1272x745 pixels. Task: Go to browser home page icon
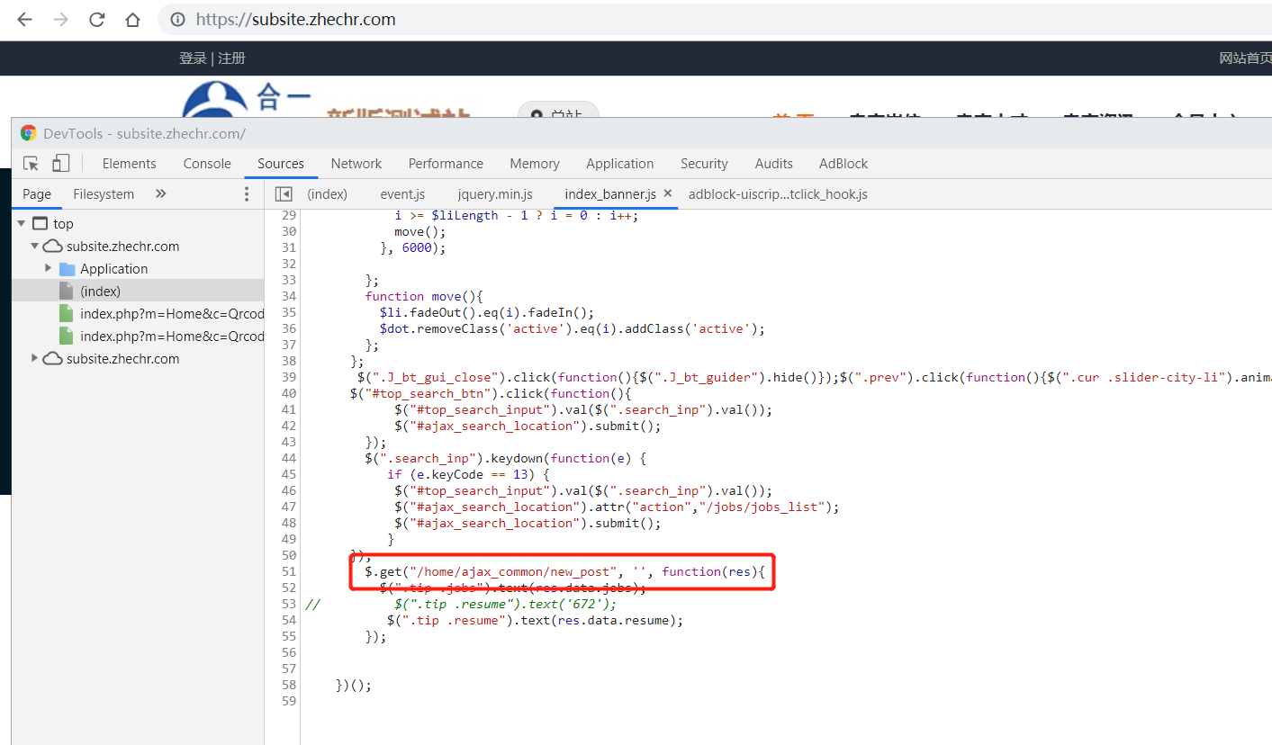tap(132, 20)
